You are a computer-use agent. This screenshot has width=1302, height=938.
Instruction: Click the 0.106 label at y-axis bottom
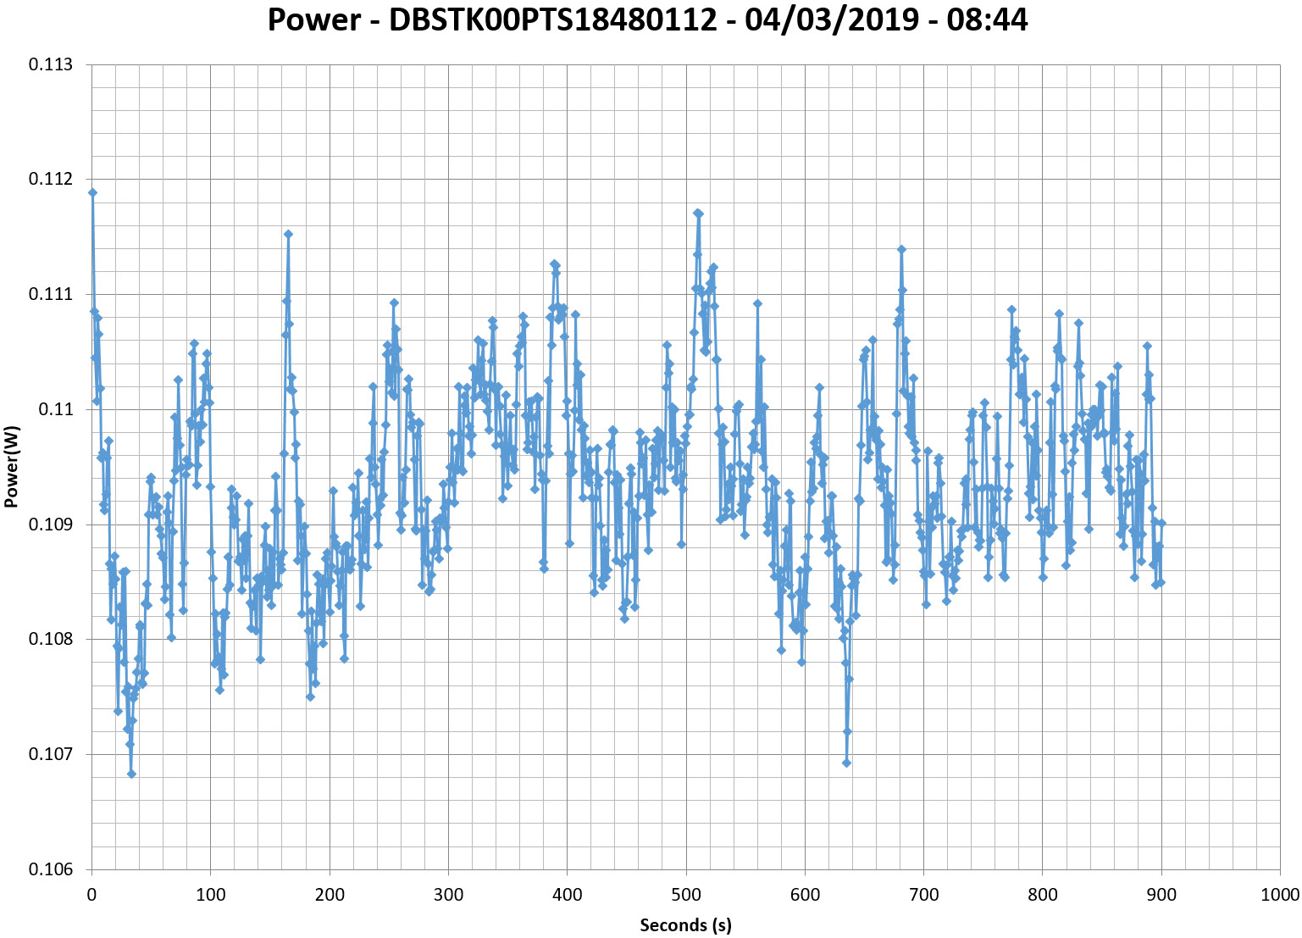tap(51, 869)
